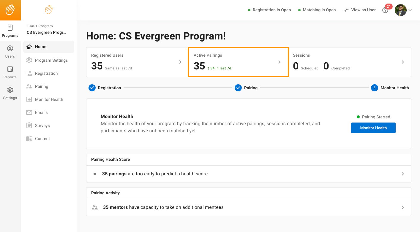Open Sessions card via its chevron
420x232 pixels.
coord(403,62)
